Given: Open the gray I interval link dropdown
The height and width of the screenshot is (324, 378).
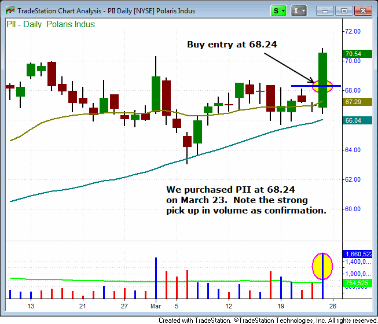Looking at the screenshot, I should [x=299, y=10].
